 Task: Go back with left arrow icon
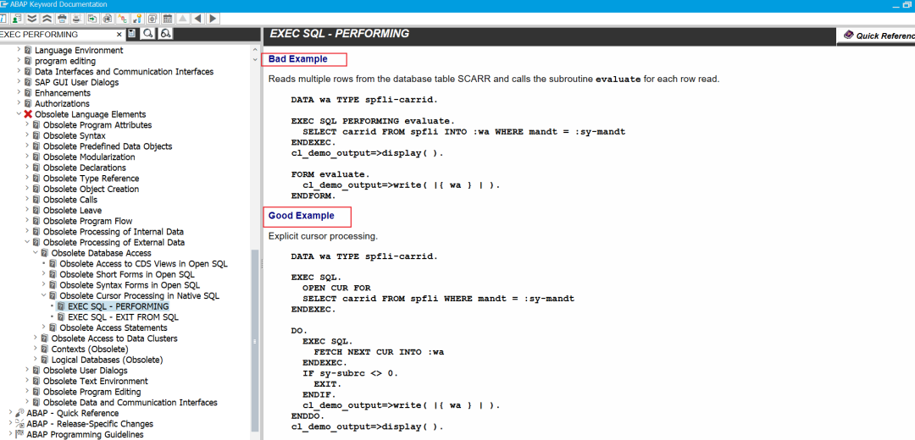(197, 19)
